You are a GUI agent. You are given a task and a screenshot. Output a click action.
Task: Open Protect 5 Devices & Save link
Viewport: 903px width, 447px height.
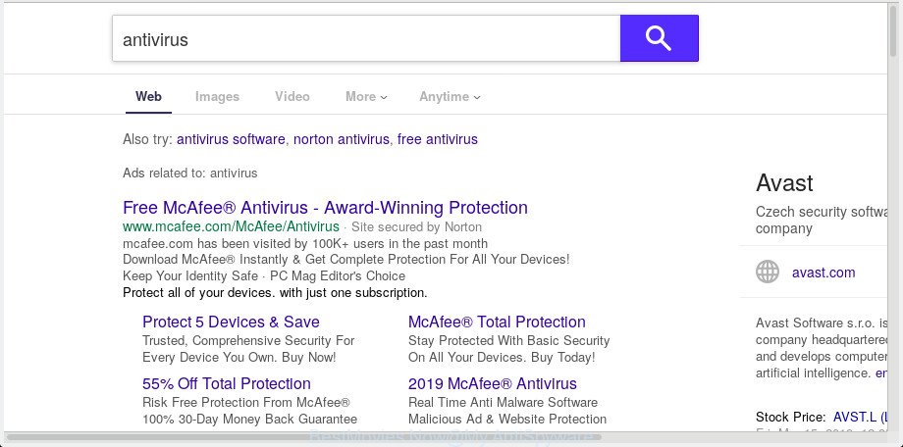(x=231, y=322)
